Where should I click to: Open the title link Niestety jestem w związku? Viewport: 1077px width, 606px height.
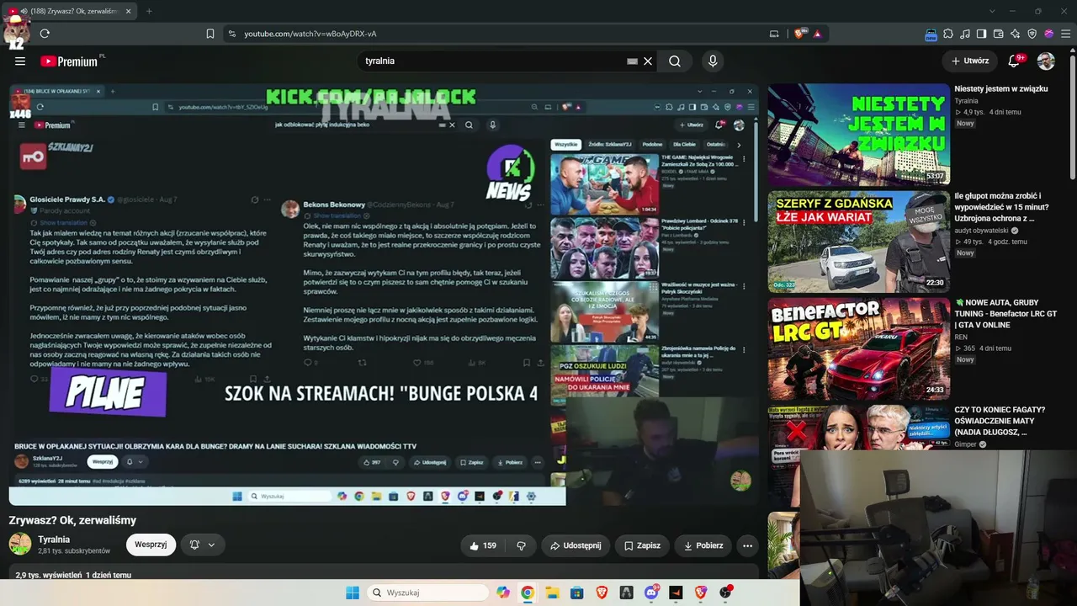click(x=1001, y=88)
